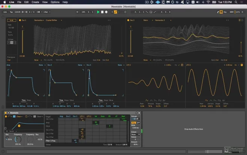Screen dimensions: 247x155
Task: Select square waveform shape for LFO 1
Action: [160, 100]
